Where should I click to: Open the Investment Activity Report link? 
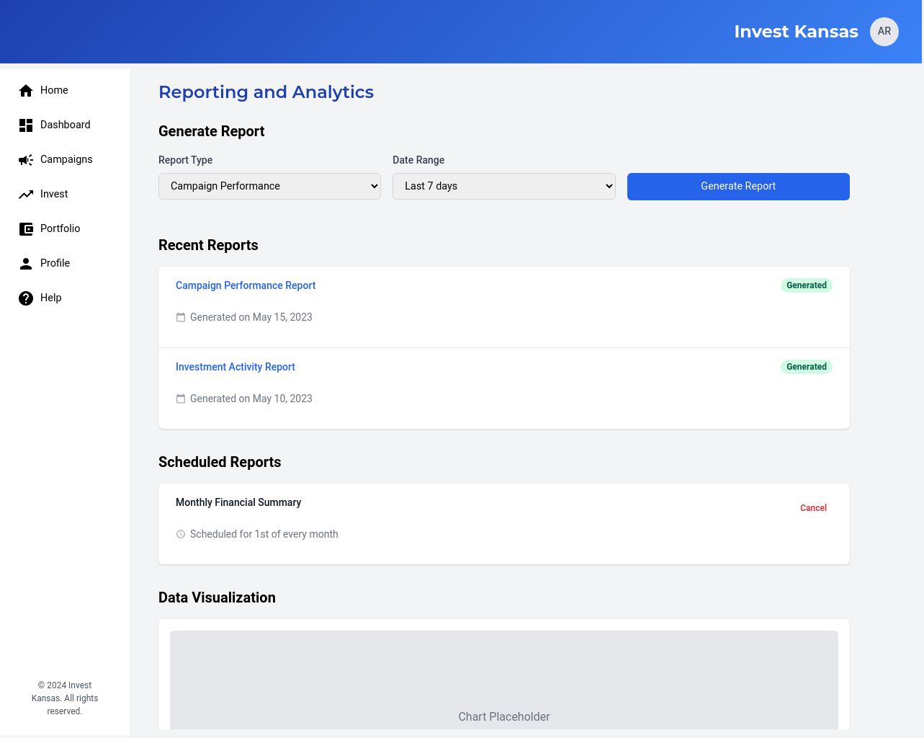[236, 367]
